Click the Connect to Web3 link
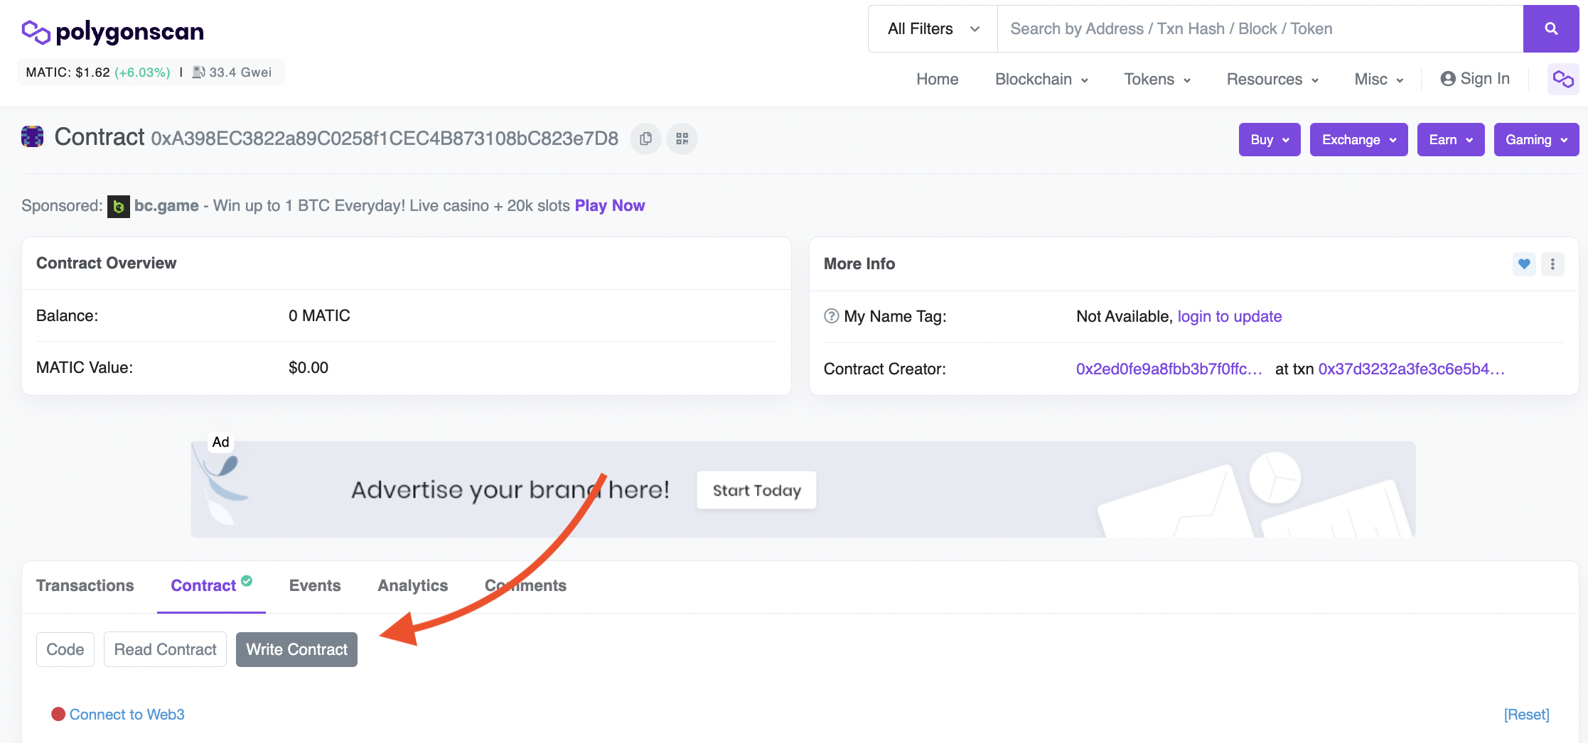This screenshot has width=1588, height=743. click(127, 715)
